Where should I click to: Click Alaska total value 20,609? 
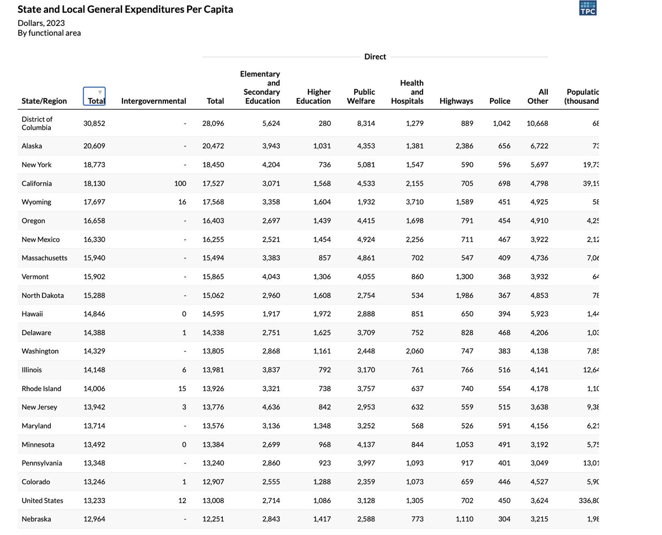point(94,146)
